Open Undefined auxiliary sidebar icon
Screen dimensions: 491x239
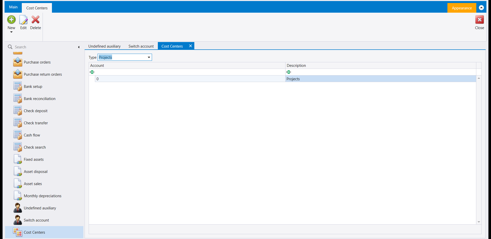[18, 208]
